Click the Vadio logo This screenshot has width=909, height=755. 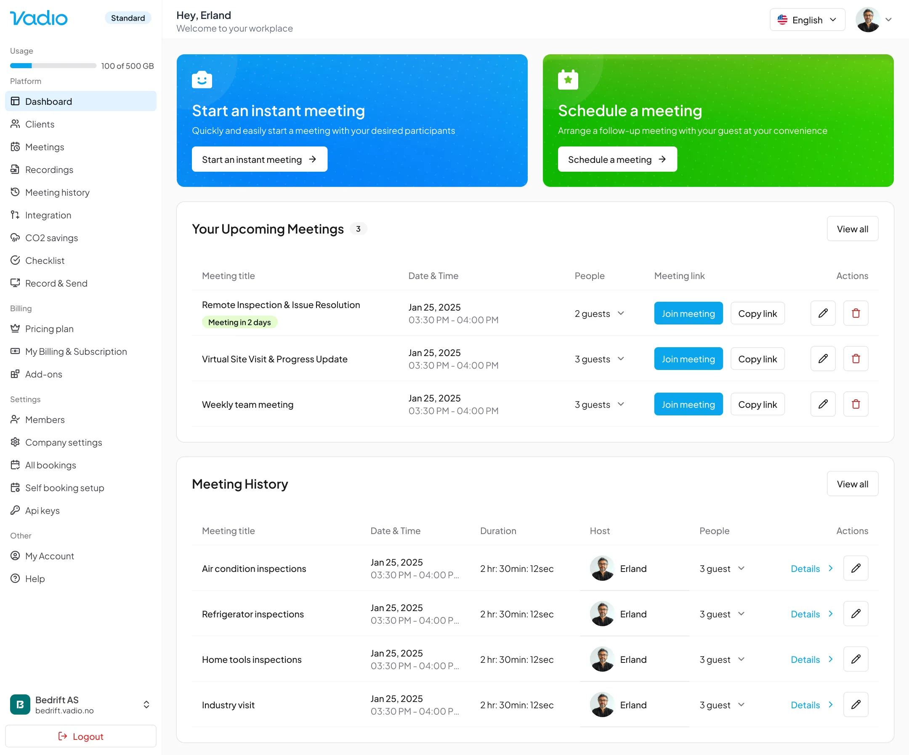(39, 18)
